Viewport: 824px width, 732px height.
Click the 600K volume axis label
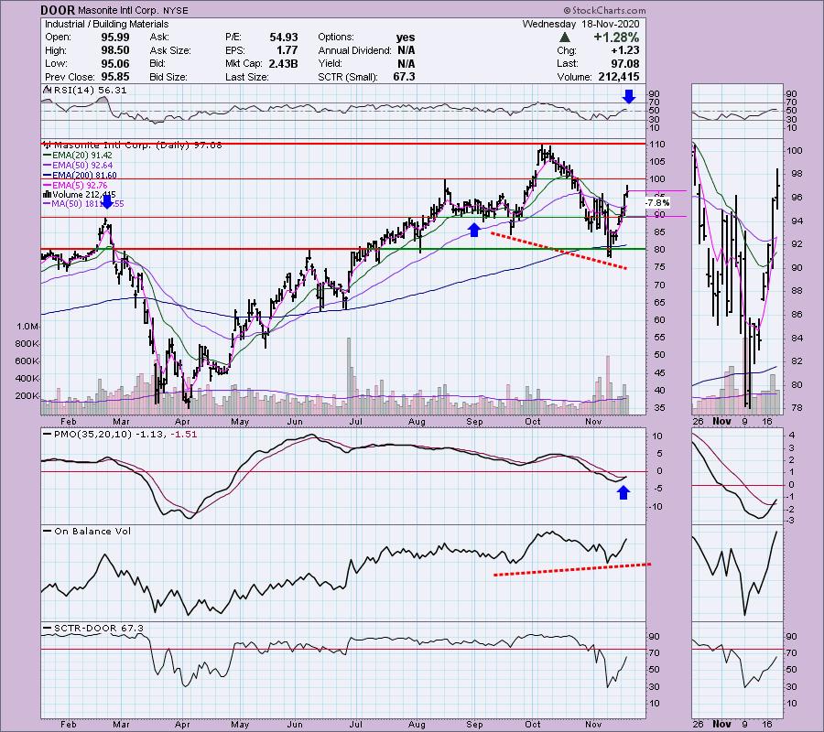pyautogui.click(x=27, y=361)
